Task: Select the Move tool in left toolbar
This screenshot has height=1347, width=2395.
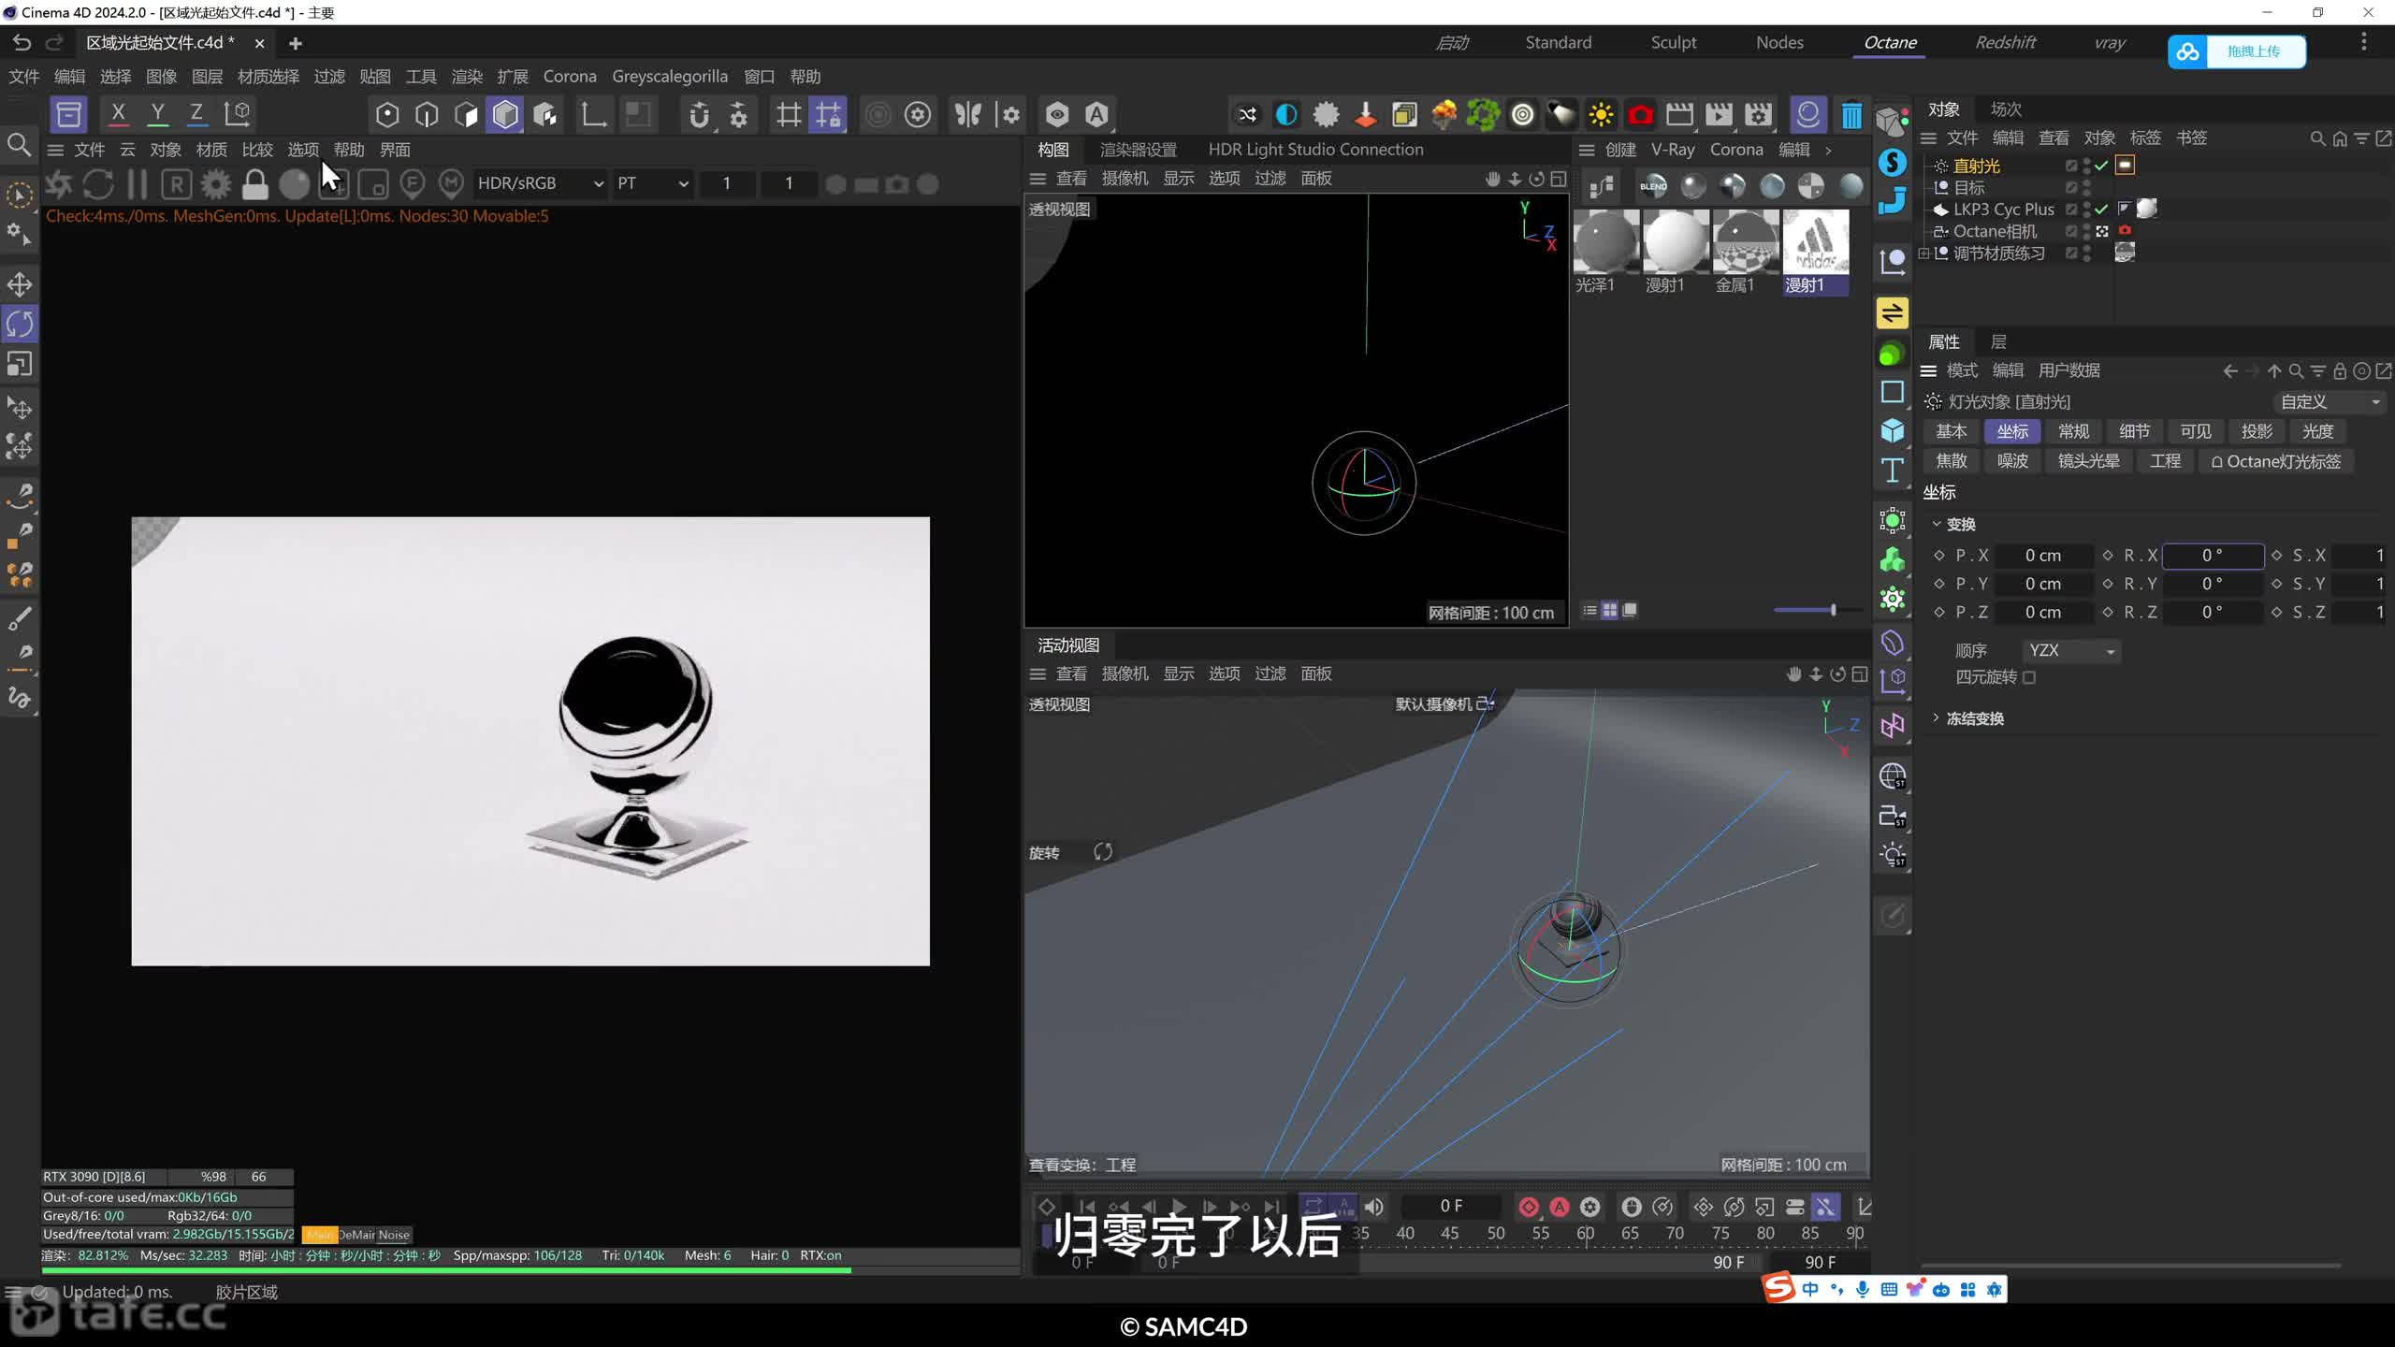Action: 20,284
